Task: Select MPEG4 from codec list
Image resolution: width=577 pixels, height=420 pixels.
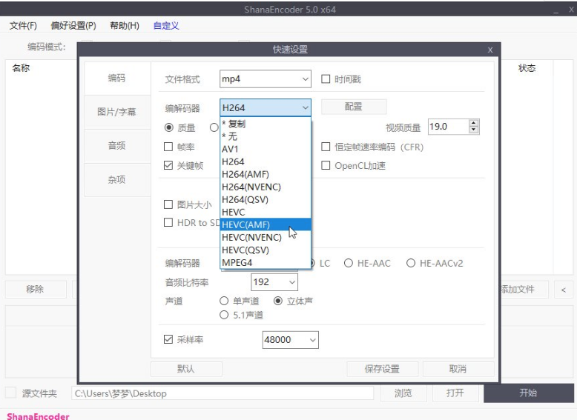Action: [266, 263]
